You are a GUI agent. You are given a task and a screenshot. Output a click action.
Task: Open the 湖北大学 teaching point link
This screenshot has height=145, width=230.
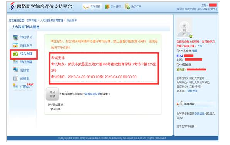click(x=192, y=91)
